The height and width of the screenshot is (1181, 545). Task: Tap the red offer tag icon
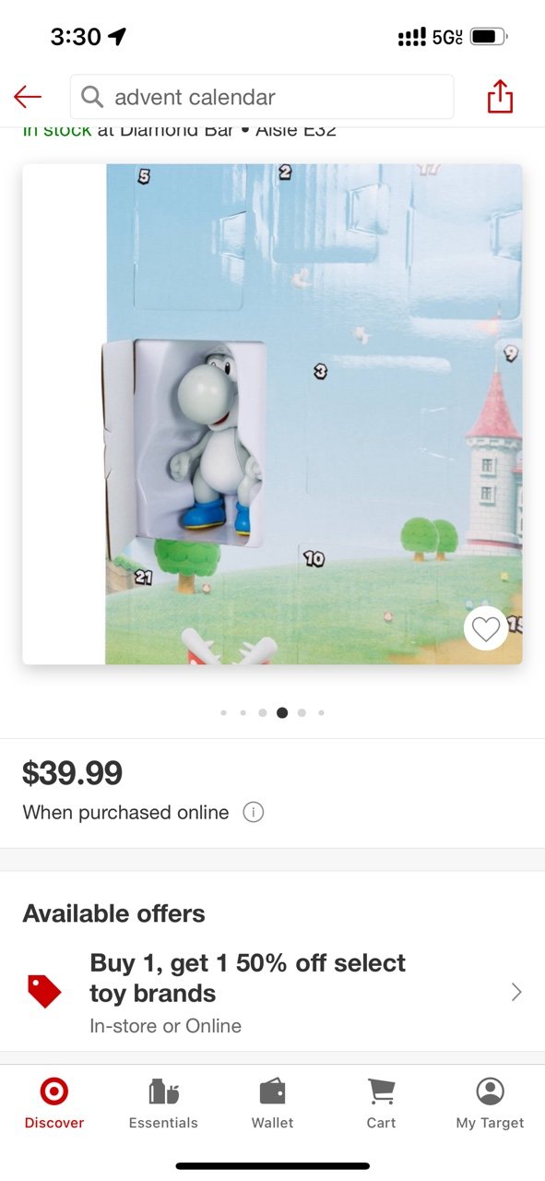(44, 992)
